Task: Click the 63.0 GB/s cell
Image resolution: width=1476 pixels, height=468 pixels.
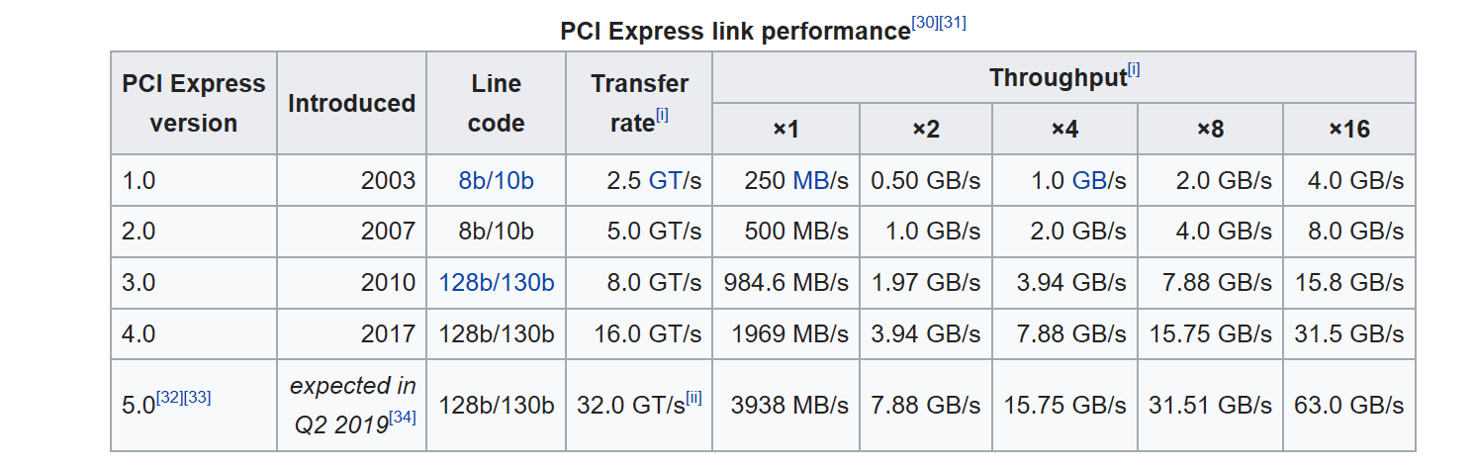Action: tap(1348, 405)
